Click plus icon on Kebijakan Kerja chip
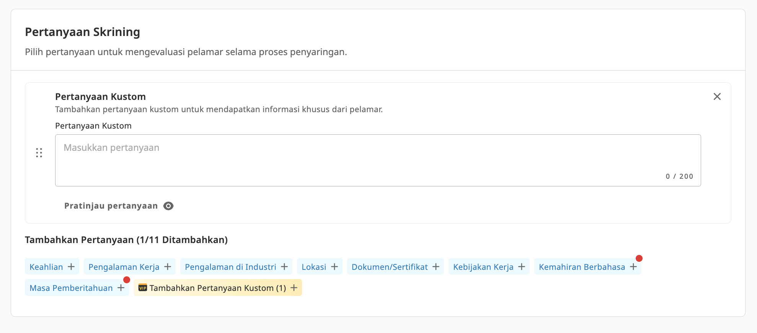 [522, 267]
